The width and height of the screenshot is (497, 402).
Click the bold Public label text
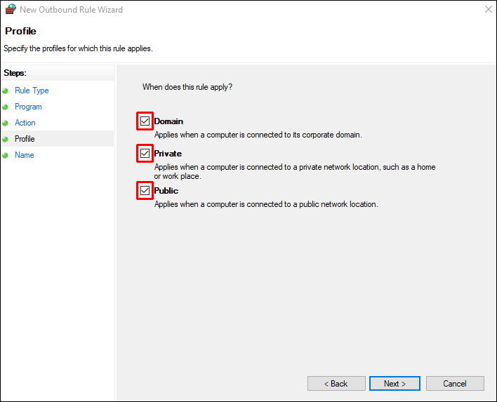(x=166, y=191)
